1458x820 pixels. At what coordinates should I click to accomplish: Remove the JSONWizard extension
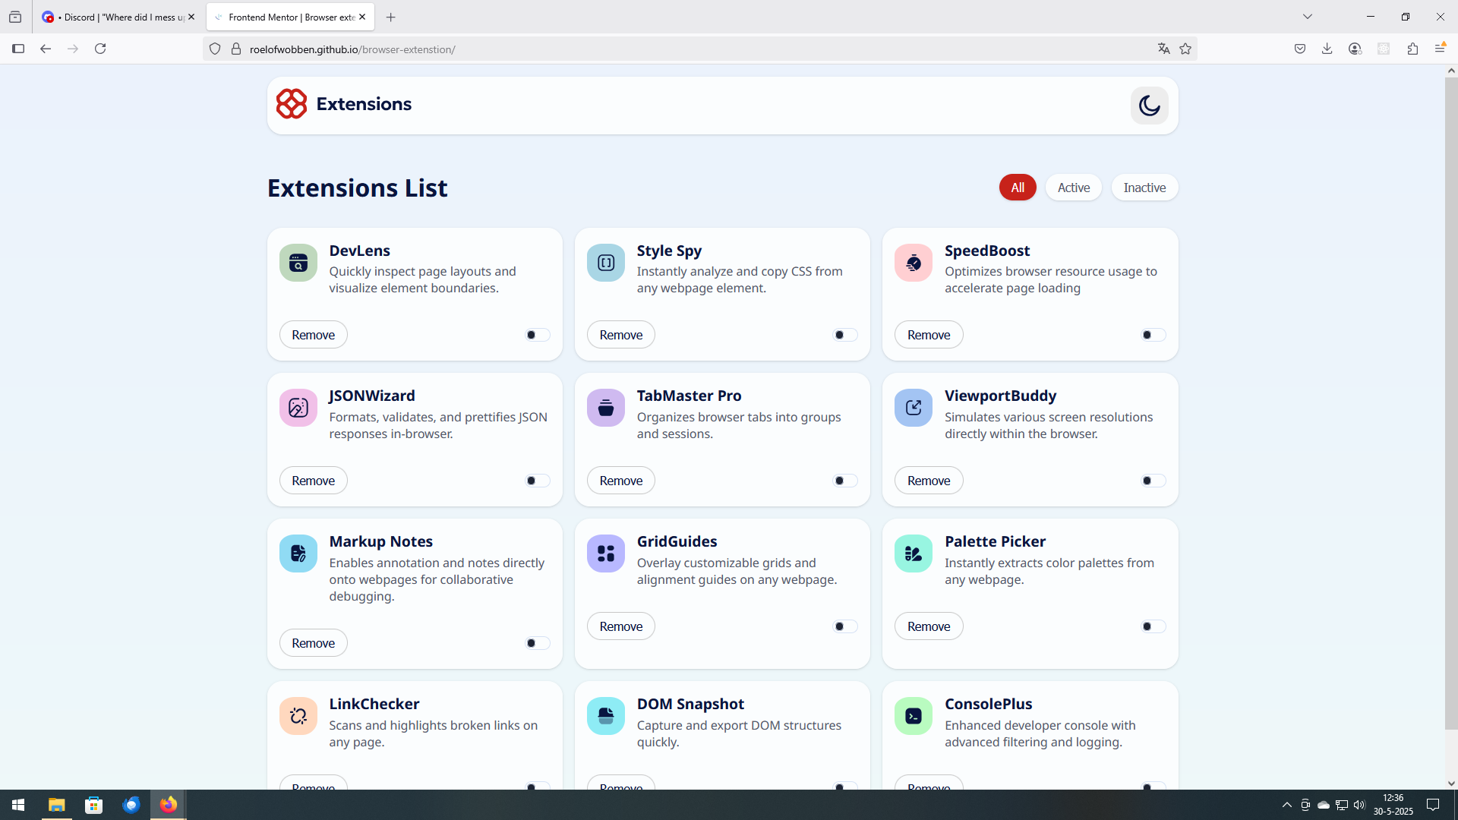coord(313,481)
